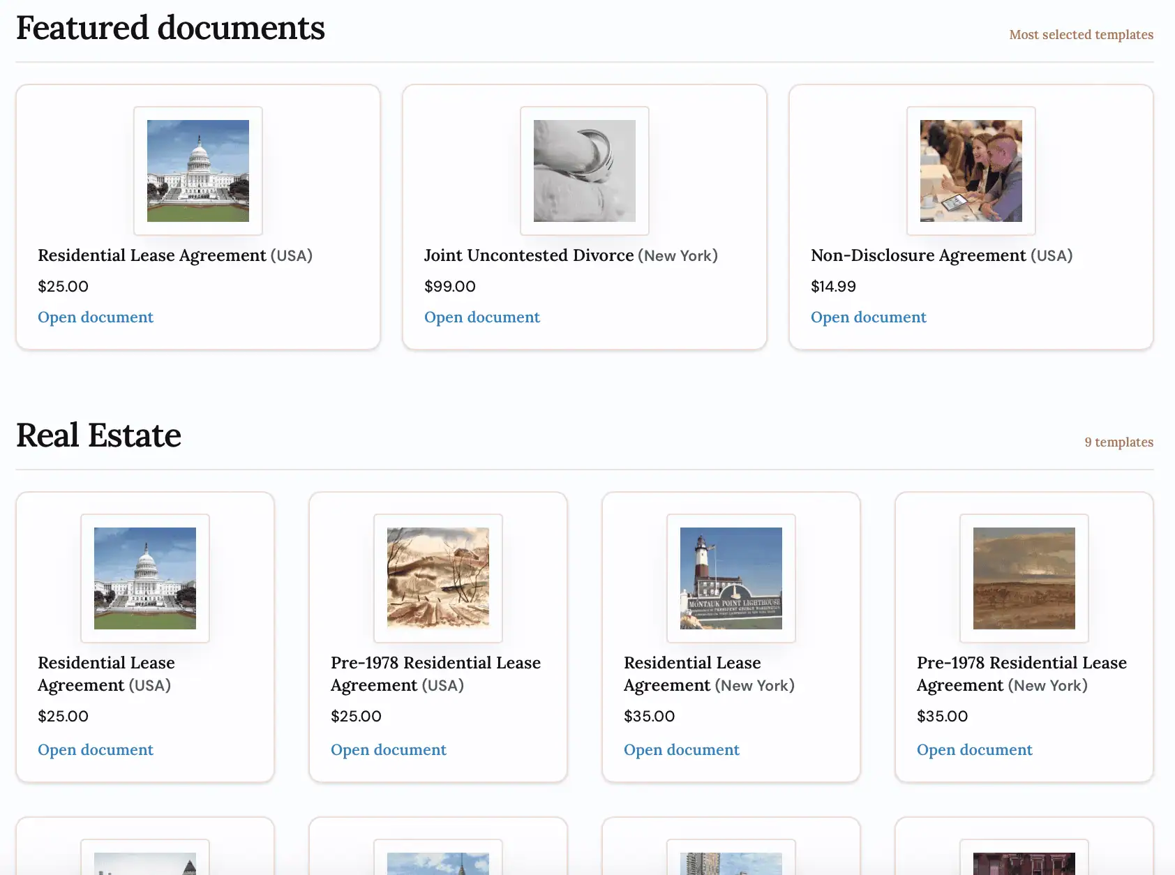Click the Most selected templates label
This screenshot has height=875, width=1175.
tap(1082, 35)
